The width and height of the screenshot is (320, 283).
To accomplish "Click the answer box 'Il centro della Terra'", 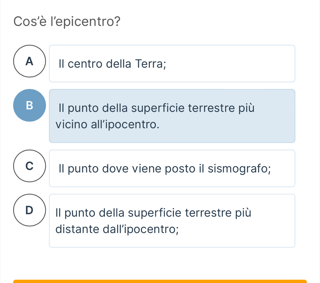I will pyautogui.click(x=172, y=63).
